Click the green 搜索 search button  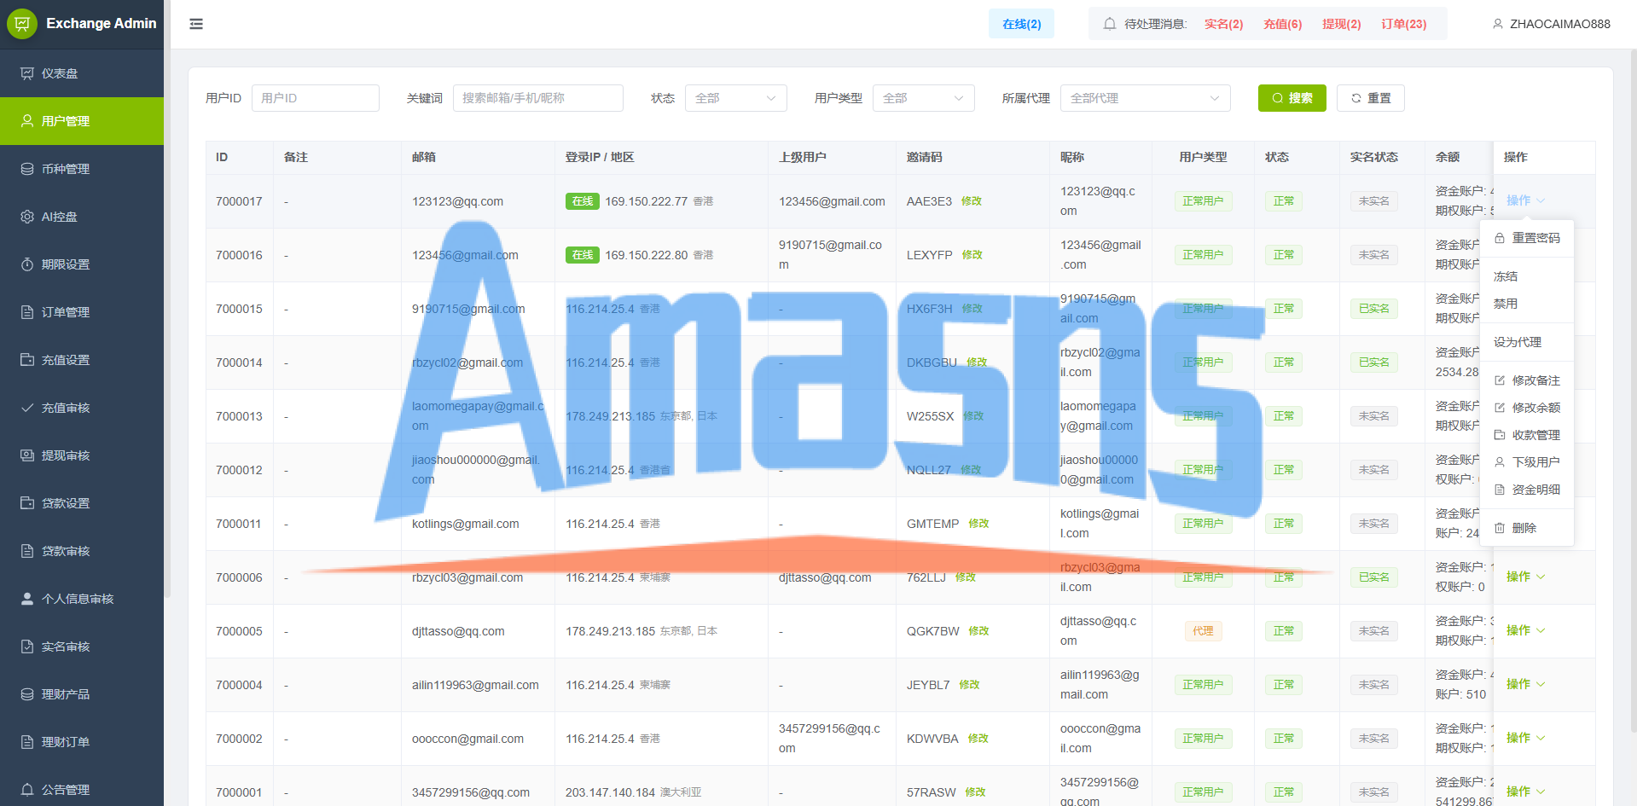click(1292, 98)
